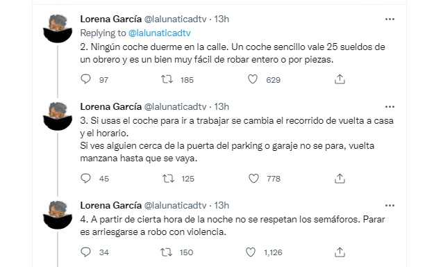This screenshot has height=267, width=443.
Task: Like the tweet with 629 likes
Action: tap(253, 79)
